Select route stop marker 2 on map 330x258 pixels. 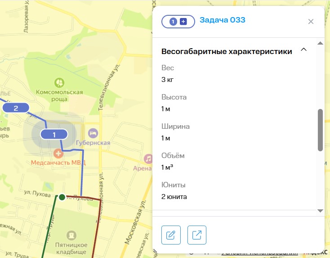[x=16, y=108]
